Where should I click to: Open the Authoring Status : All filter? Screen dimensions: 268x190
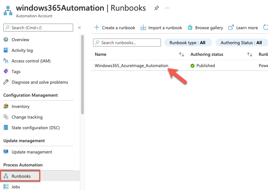pyautogui.click(x=241, y=43)
